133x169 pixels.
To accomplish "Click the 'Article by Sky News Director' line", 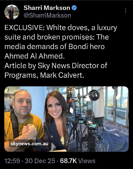I will (56, 66).
